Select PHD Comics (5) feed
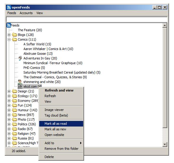The image size is (174, 163). 34,68
